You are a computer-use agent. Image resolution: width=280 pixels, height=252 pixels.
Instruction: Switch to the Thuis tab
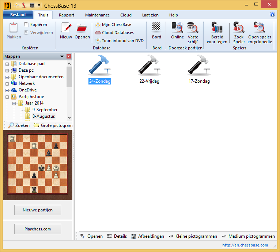[43, 15]
